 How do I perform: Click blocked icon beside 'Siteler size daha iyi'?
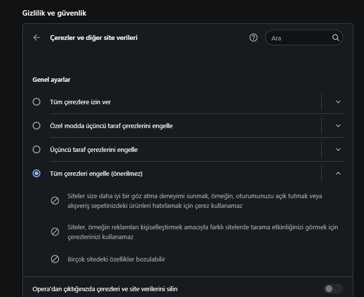(55, 201)
